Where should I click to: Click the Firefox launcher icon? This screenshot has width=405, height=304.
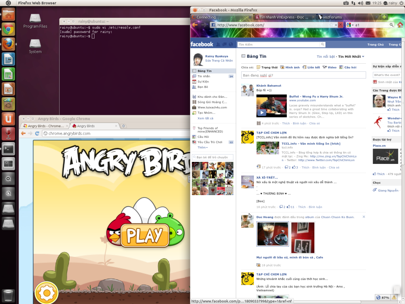tap(8, 44)
